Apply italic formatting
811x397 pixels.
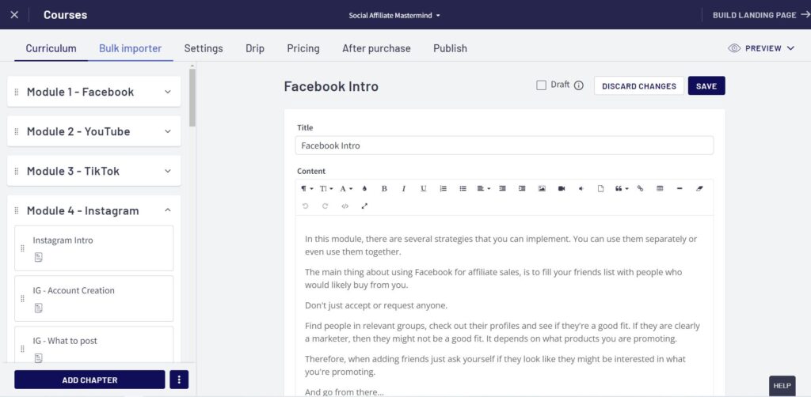point(404,189)
